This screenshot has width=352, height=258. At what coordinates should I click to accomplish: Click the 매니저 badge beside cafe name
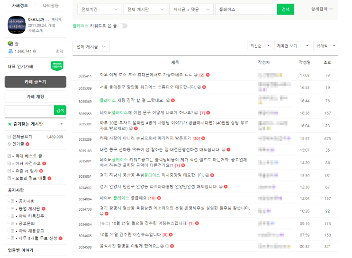[56, 19]
